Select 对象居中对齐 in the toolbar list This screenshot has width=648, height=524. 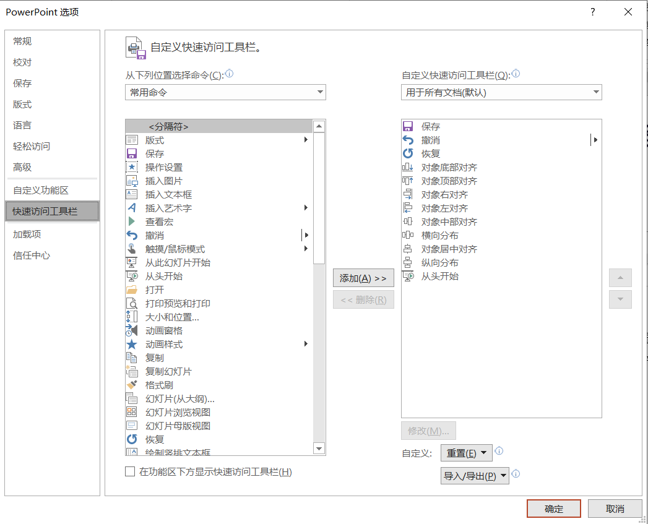tap(501, 249)
